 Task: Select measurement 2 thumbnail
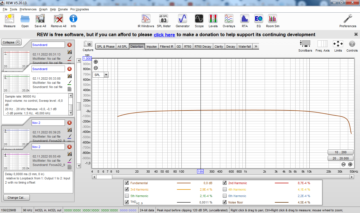click(17, 84)
